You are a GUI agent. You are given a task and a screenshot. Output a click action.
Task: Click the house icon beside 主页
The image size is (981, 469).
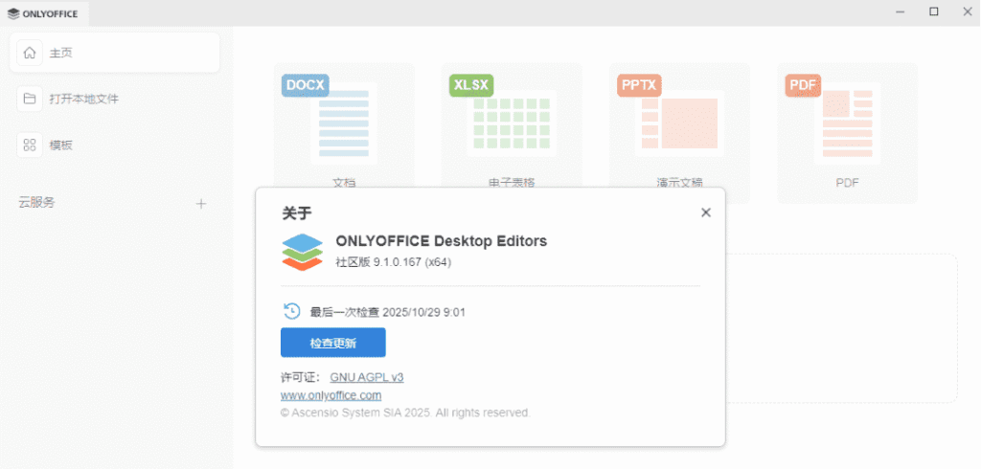pyautogui.click(x=30, y=54)
